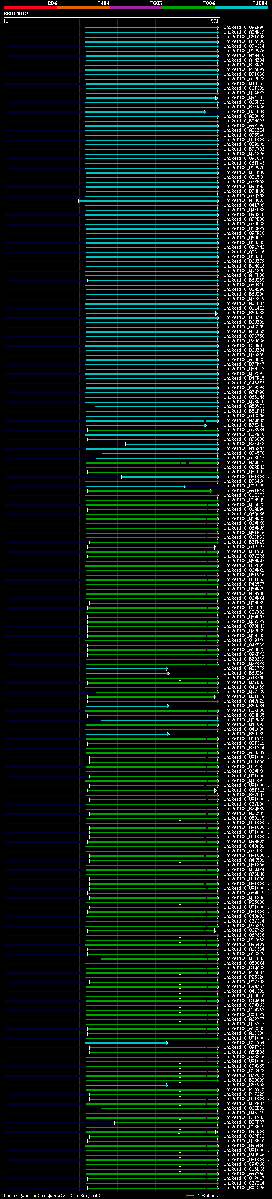The width and height of the screenshot is (272, 1199).
Task: Select hit UniRef100_B7FK36
Action: click(x=244, y=107)
